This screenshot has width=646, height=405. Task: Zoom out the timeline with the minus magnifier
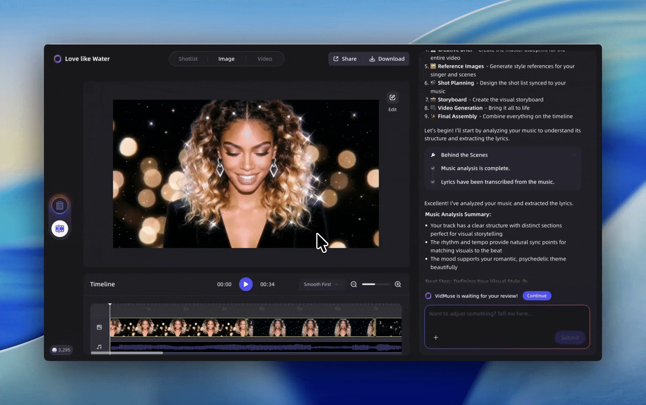(x=354, y=284)
